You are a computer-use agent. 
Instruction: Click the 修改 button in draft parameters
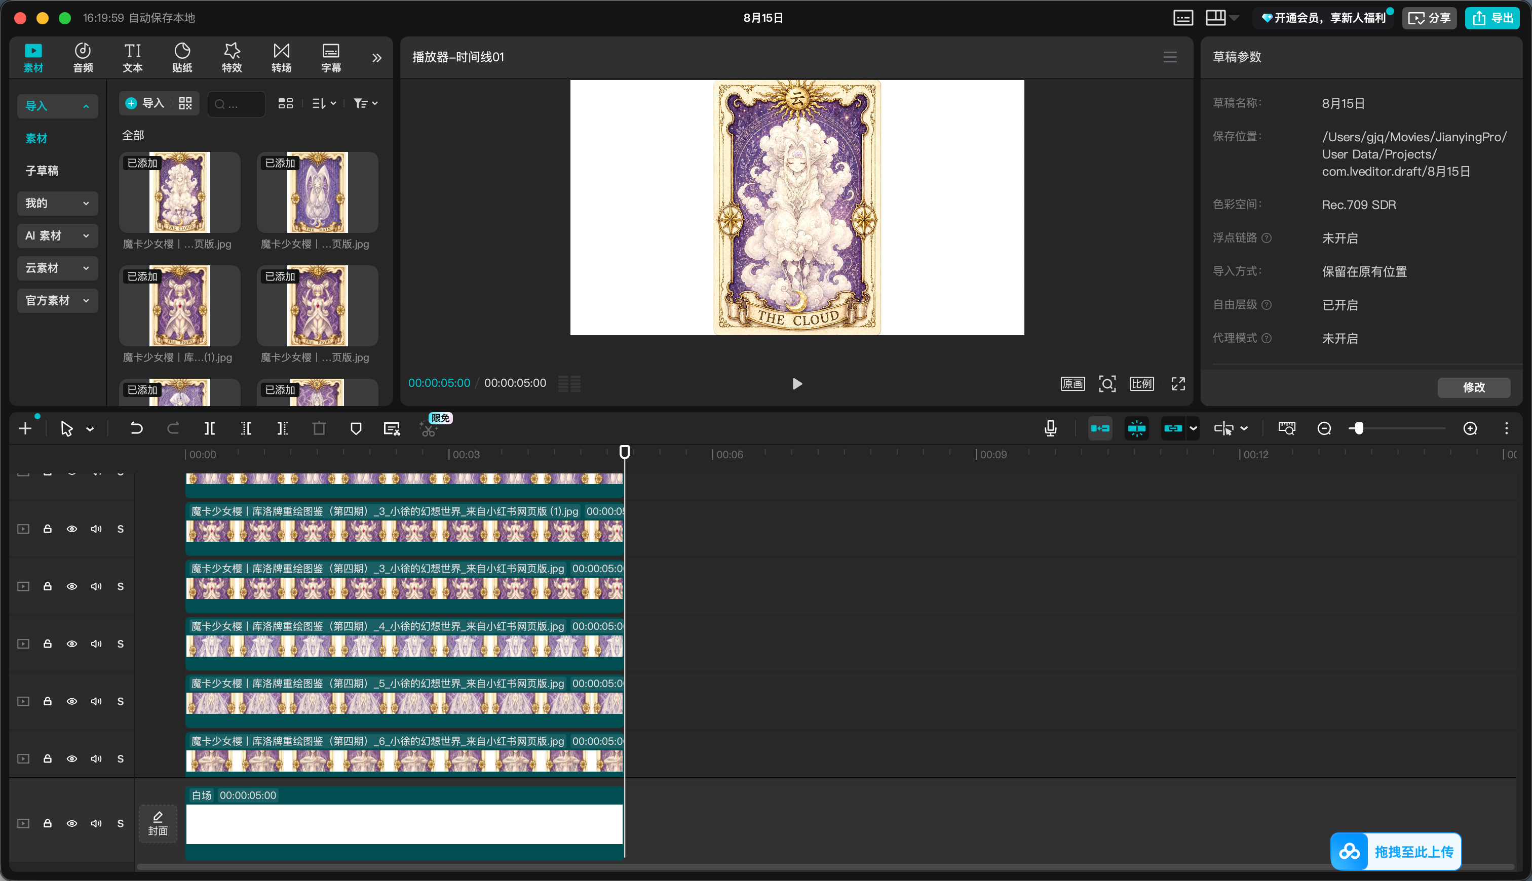point(1474,387)
